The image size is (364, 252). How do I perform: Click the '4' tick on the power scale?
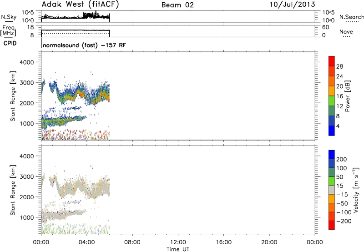pos(338,126)
